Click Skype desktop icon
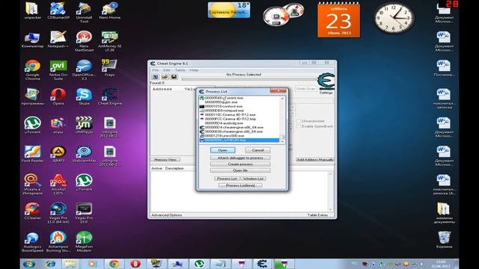The image size is (479, 269). click(84, 96)
